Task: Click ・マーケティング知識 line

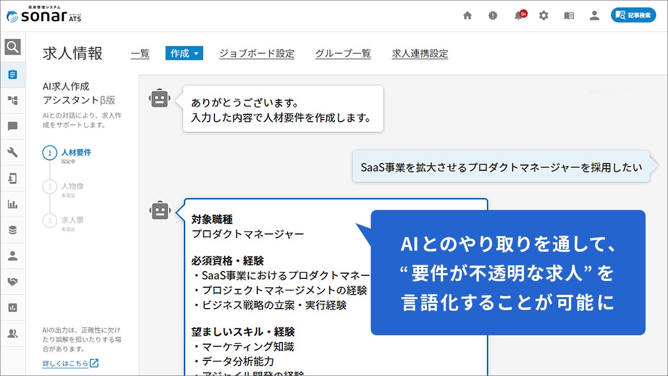Action: pos(243,346)
